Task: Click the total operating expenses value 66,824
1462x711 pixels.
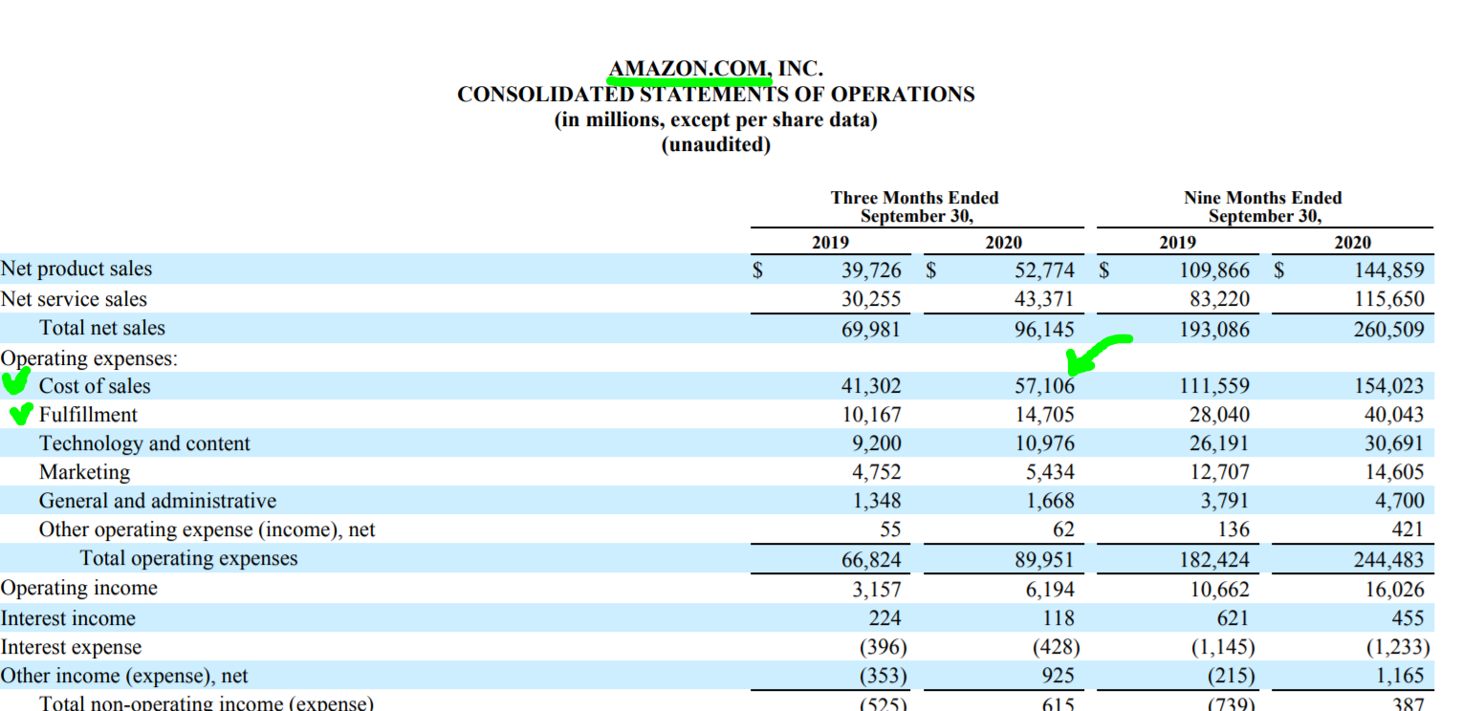Action: tap(870, 560)
